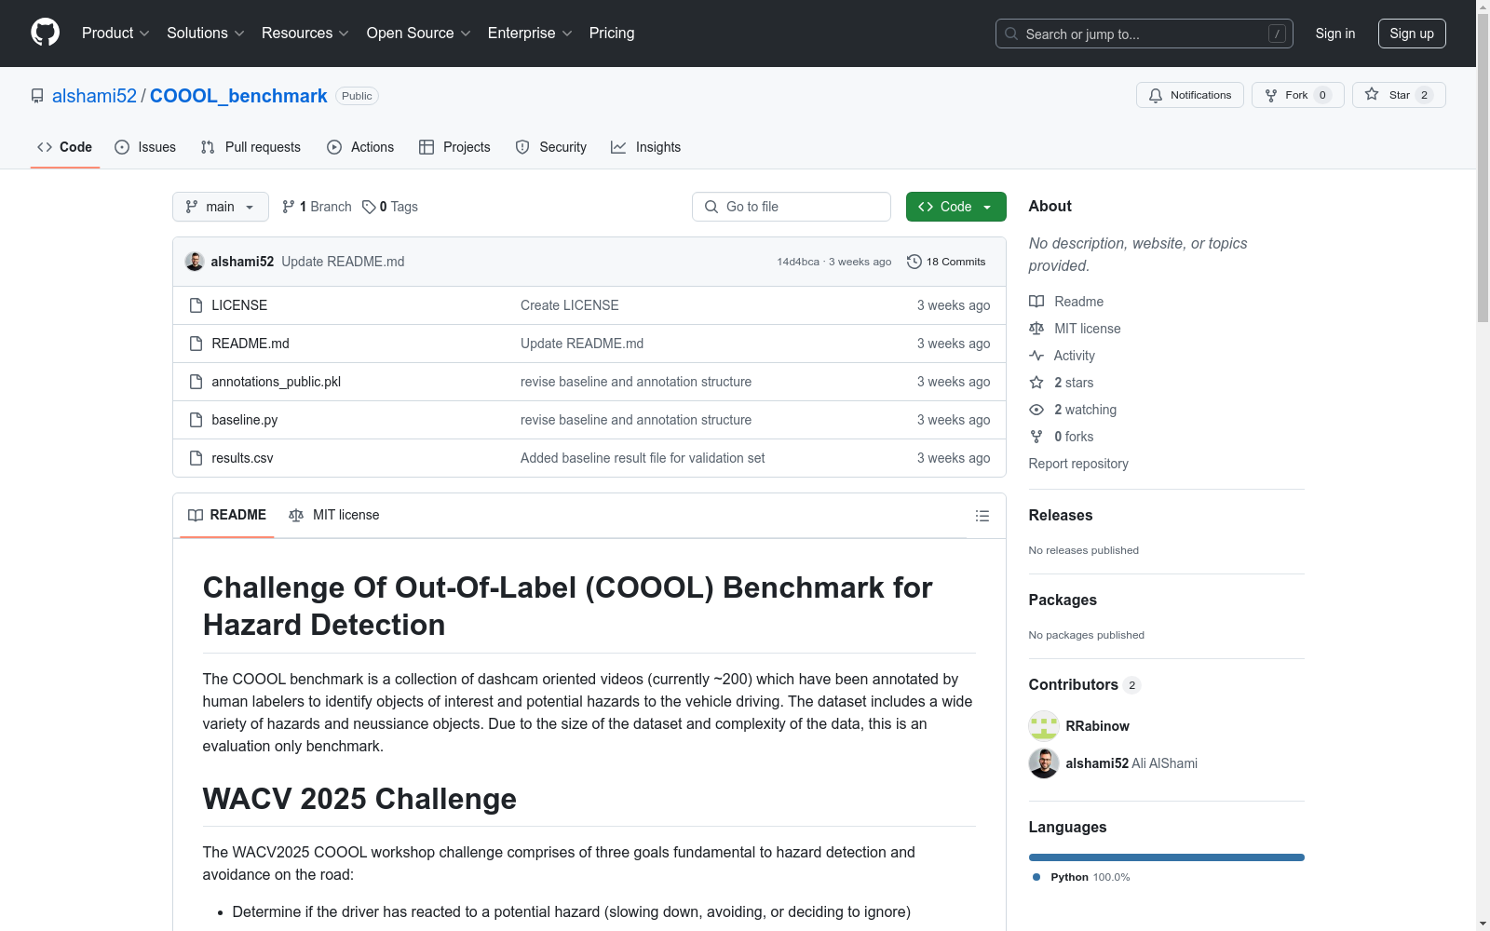1490x931 pixels.
Task: Open the Projects tab
Action: [x=454, y=147]
